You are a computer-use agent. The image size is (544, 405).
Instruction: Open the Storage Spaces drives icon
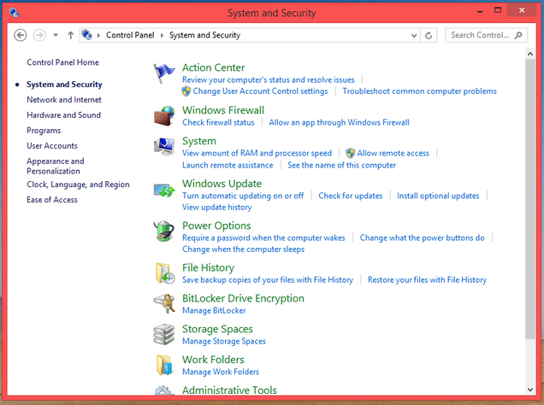click(x=163, y=334)
